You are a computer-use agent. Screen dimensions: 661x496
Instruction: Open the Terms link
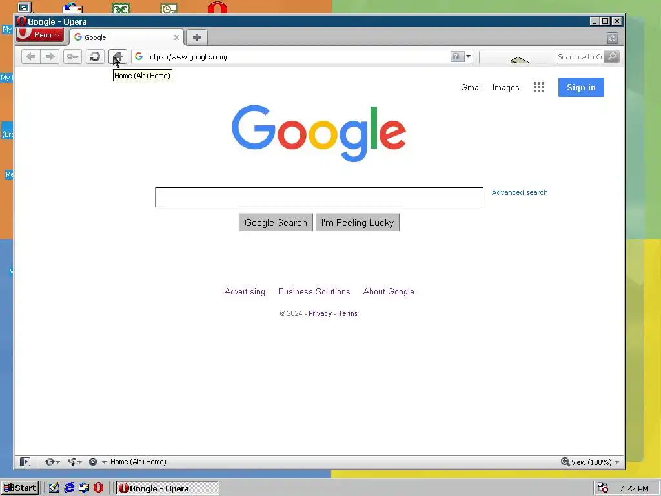tap(348, 313)
